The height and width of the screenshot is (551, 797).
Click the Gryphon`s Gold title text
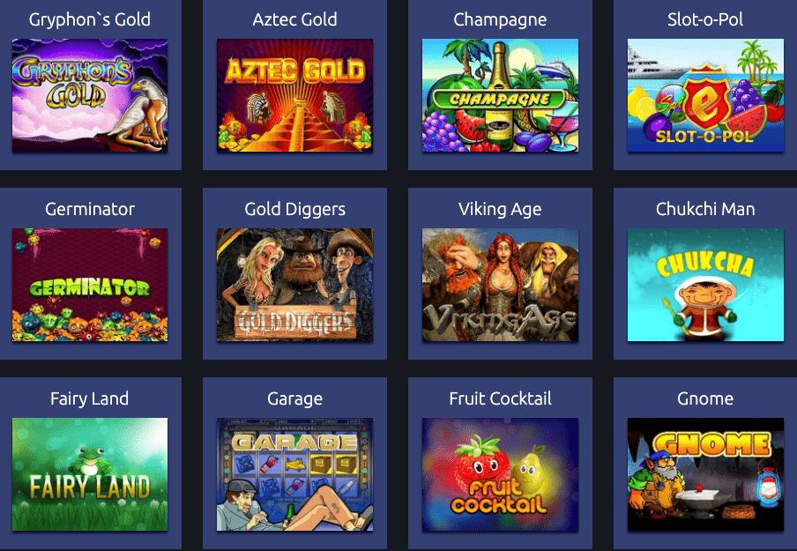[x=89, y=19]
